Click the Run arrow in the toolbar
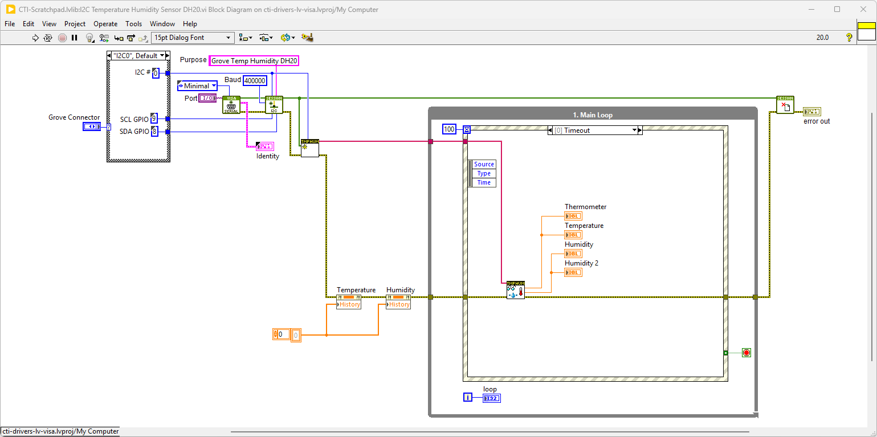This screenshot has height=437, width=877. (35, 38)
